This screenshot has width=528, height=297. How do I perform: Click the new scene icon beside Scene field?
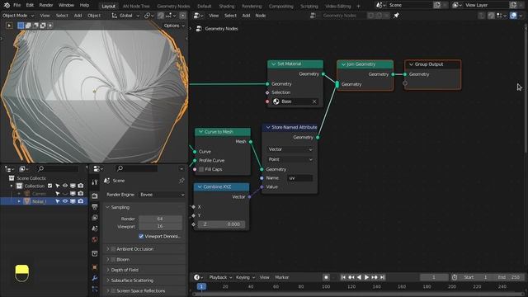click(x=437, y=5)
